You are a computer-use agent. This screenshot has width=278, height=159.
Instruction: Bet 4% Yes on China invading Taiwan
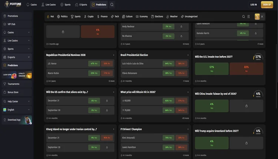pos(212,106)
